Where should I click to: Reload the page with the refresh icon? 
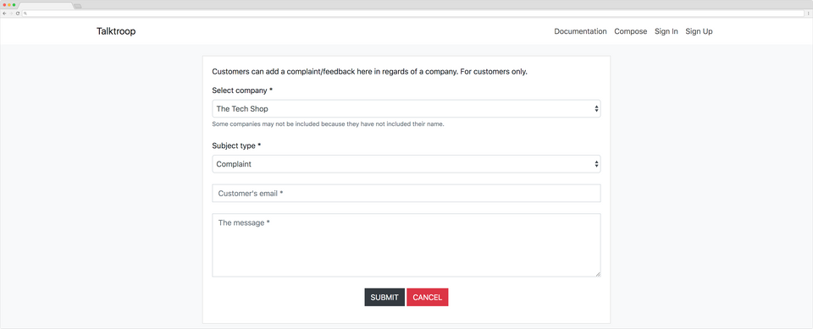point(18,13)
